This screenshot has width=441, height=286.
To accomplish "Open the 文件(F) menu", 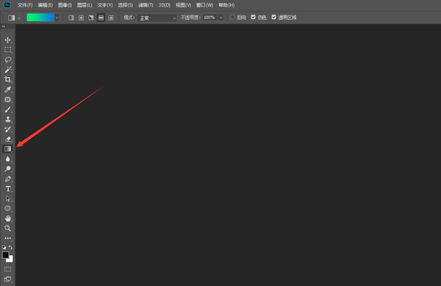I will [x=25, y=5].
